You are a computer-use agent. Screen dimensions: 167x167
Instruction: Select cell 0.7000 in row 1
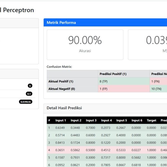point(90,127)
